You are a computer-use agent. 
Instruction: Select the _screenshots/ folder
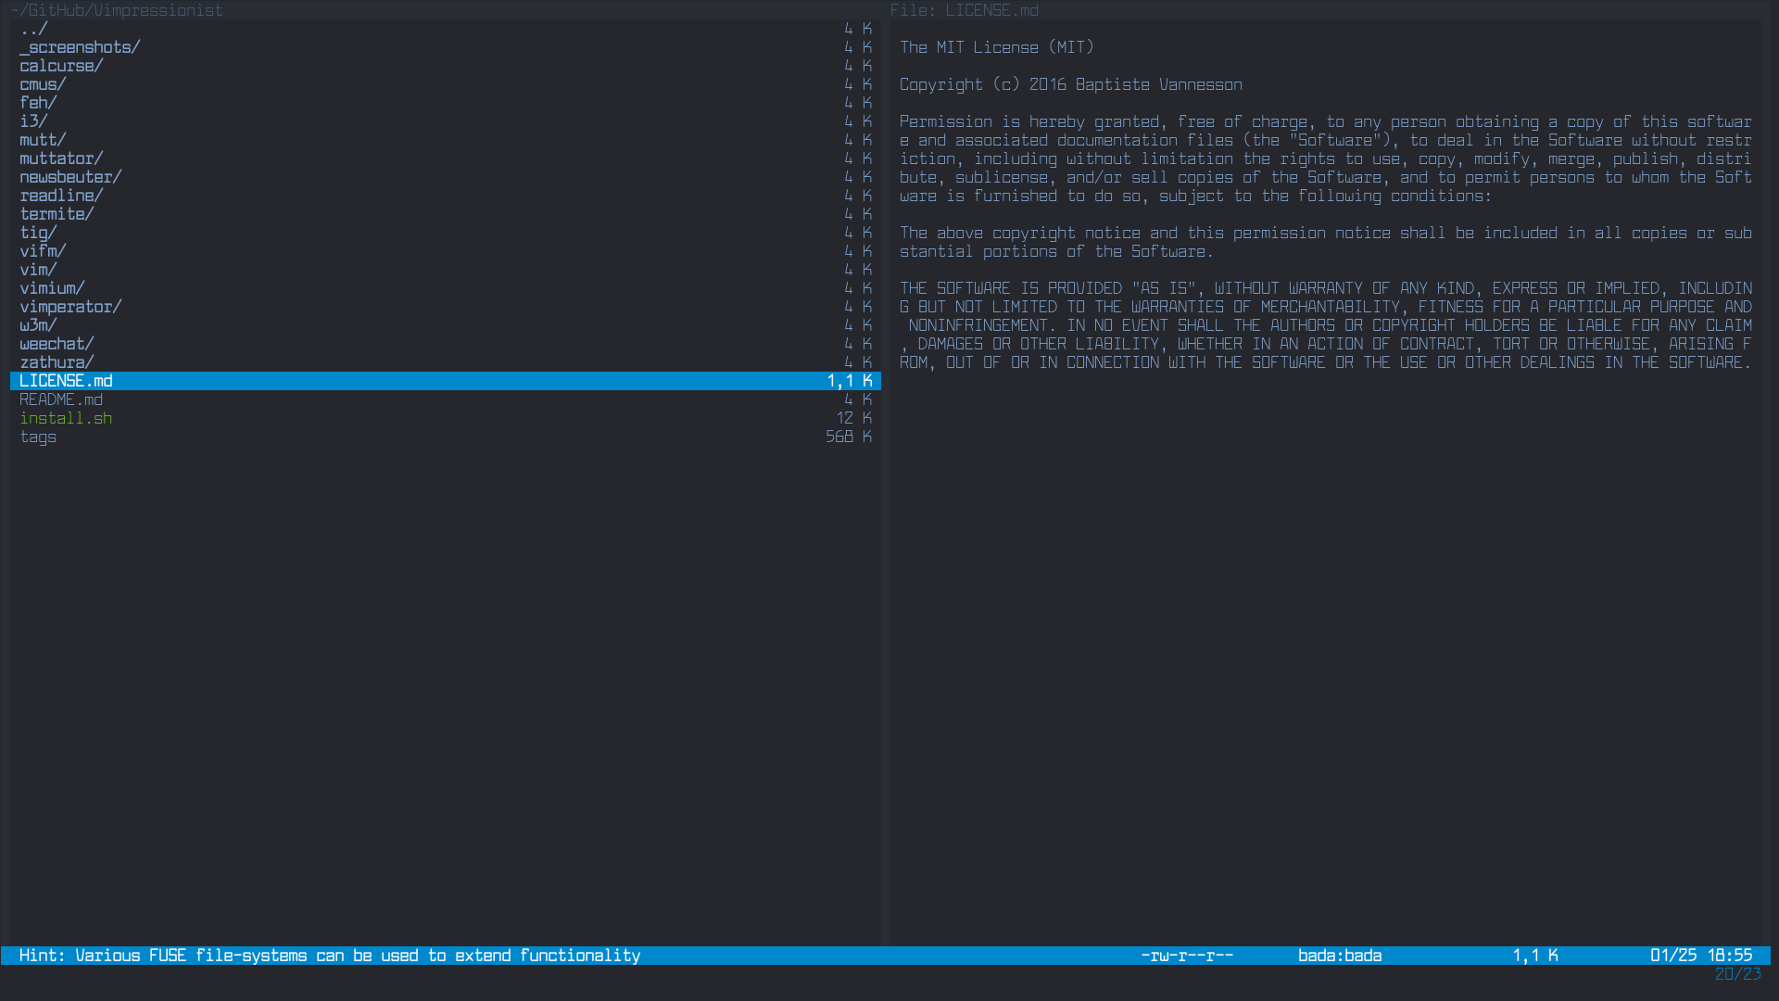tap(80, 47)
